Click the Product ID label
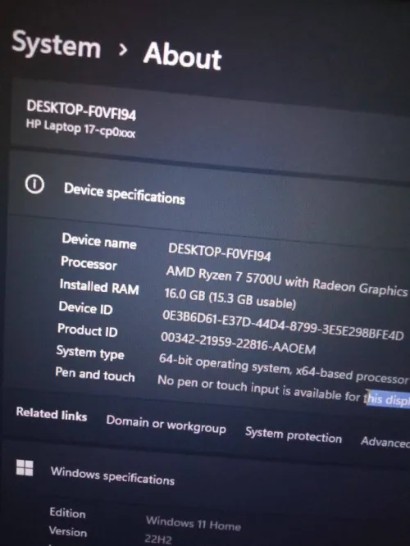The width and height of the screenshot is (410, 546). click(x=88, y=330)
